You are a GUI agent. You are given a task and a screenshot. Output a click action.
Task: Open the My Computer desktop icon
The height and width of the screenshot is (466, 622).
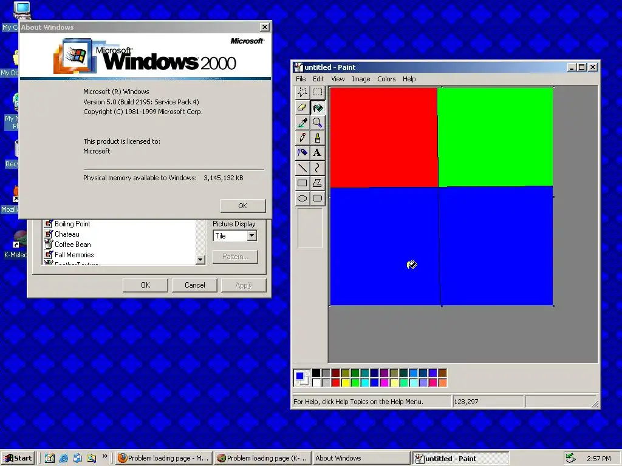coord(22,11)
